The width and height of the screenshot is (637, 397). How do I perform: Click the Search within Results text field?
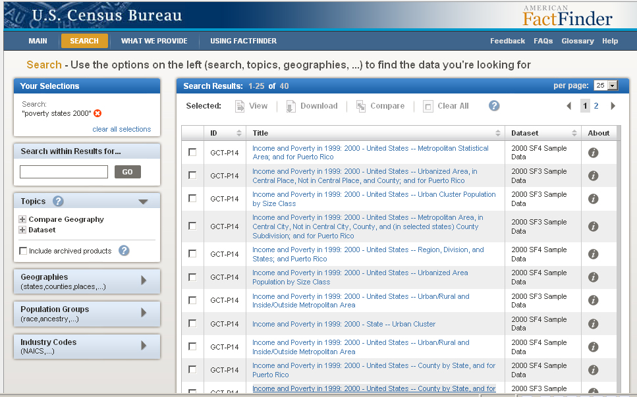[x=64, y=172]
